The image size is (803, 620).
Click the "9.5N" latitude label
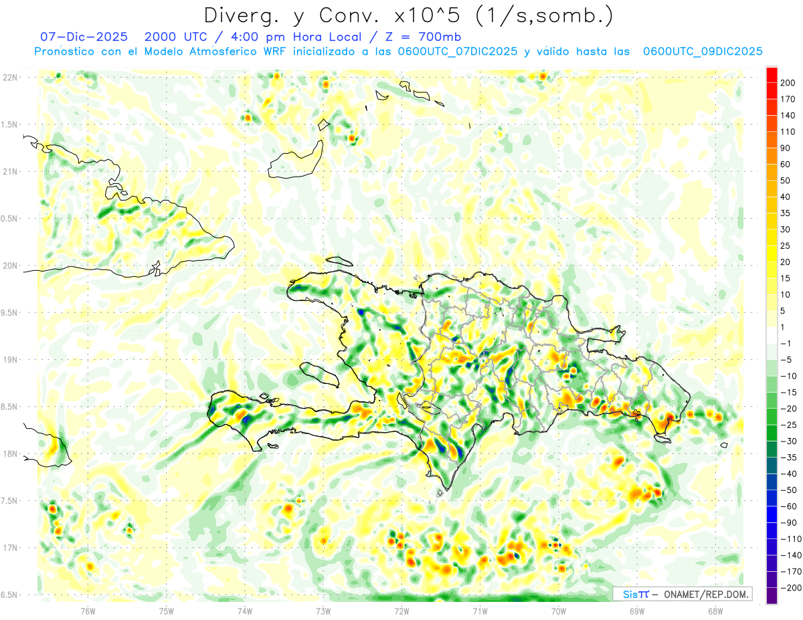click(x=9, y=312)
